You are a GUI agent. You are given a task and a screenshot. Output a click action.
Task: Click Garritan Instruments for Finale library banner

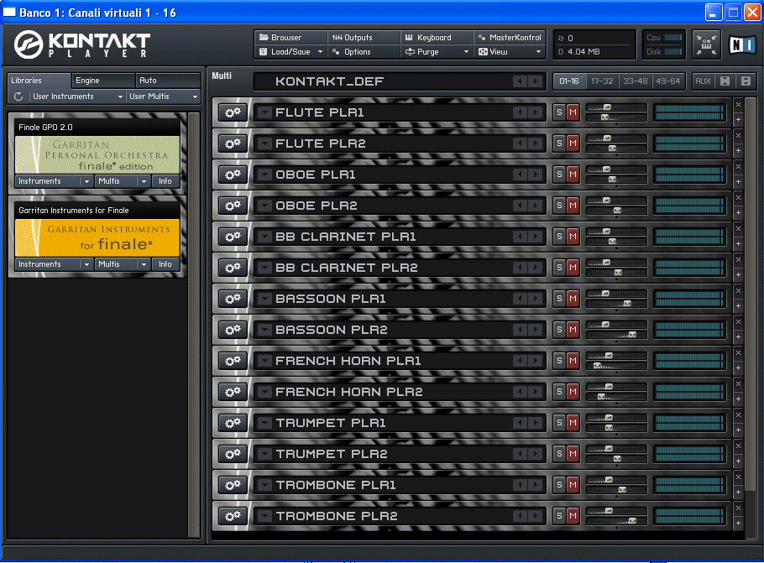pyautogui.click(x=97, y=237)
